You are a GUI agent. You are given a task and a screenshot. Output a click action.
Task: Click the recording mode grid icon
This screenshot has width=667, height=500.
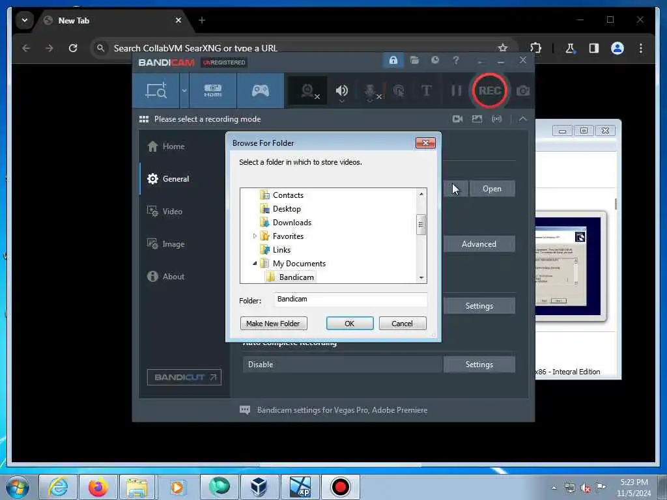144,119
